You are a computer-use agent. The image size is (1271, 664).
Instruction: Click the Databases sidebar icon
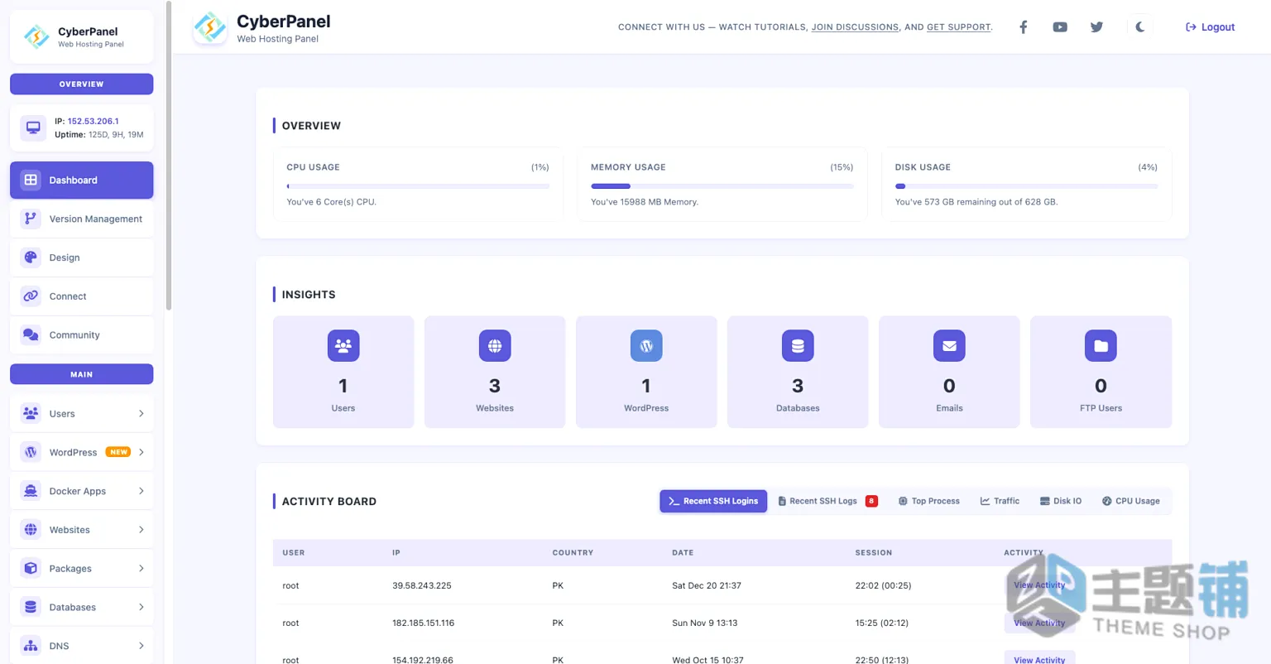(x=31, y=607)
